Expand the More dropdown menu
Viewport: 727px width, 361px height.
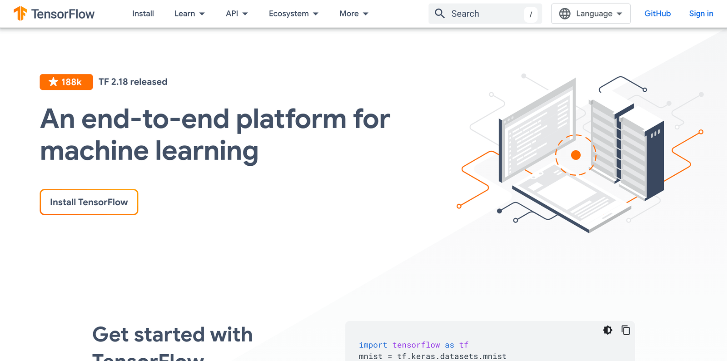click(354, 14)
